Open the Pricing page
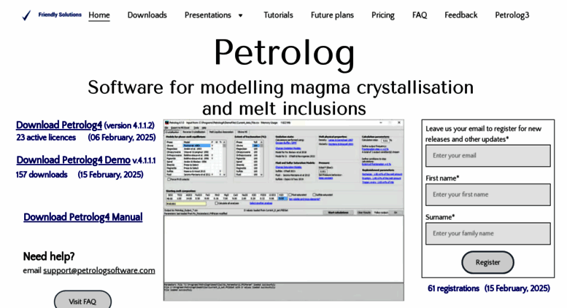 pyautogui.click(x=383, y=15)
